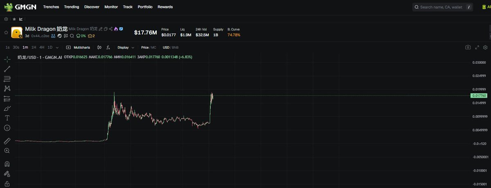The height and width of the screenshot is (188, 491).
Task: Switch chart to MC mode
Action: tap(153, 48)
